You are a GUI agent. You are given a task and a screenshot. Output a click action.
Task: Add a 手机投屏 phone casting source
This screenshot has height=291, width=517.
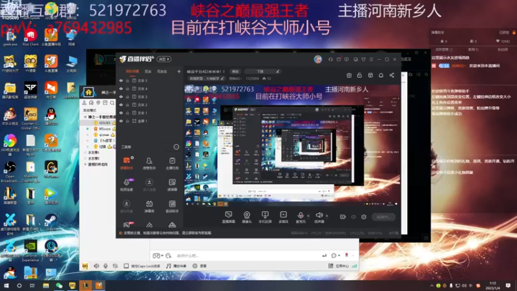(265, 217)
